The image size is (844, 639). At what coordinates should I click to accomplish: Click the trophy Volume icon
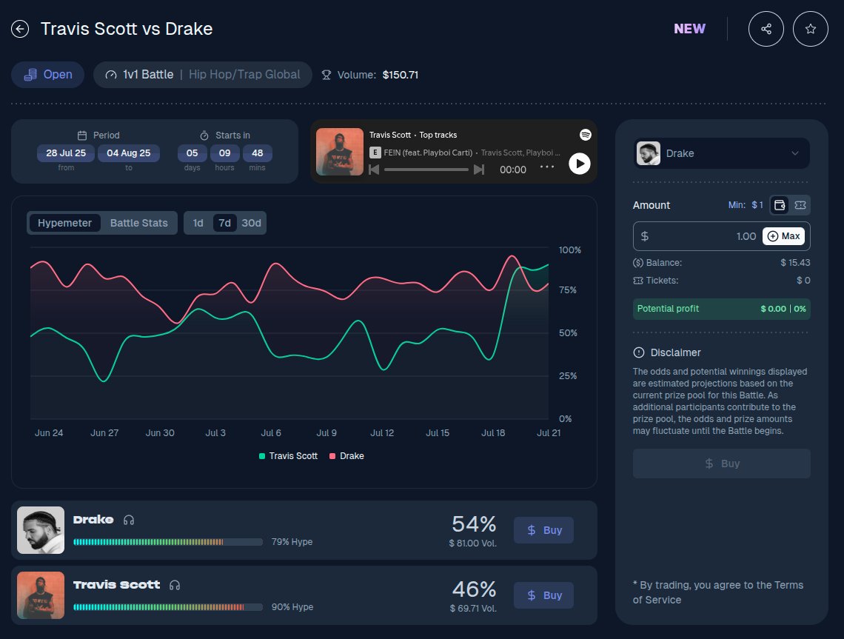pos(326,75)
